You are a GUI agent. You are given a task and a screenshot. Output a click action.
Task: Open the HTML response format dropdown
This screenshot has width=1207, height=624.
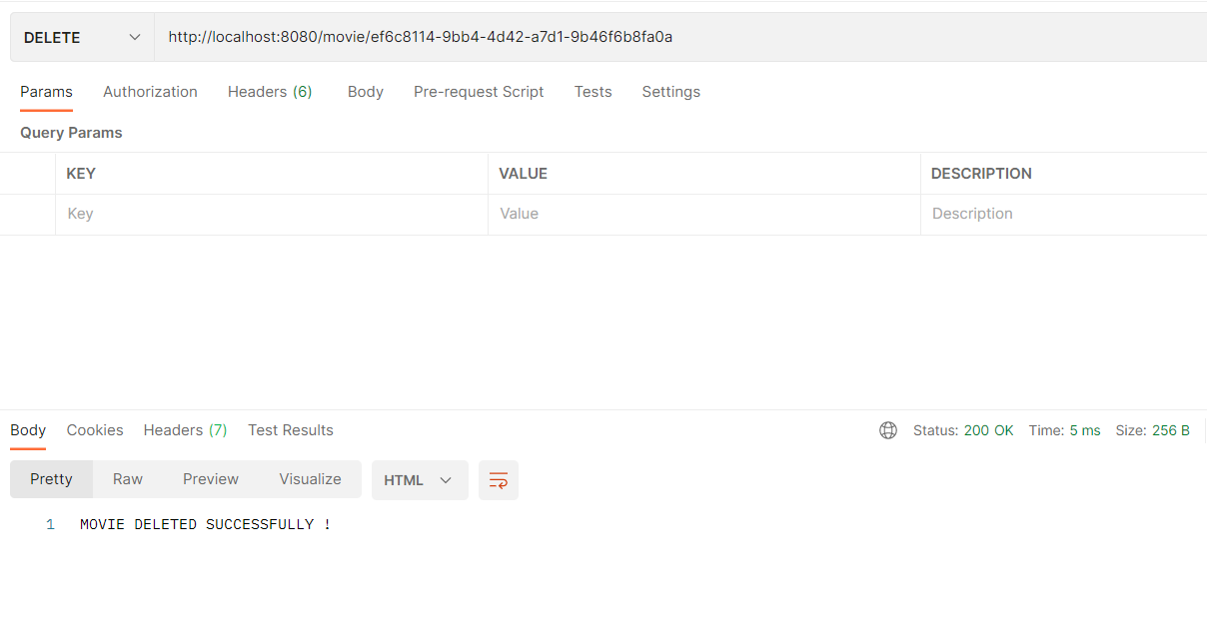tap(419, 479)
